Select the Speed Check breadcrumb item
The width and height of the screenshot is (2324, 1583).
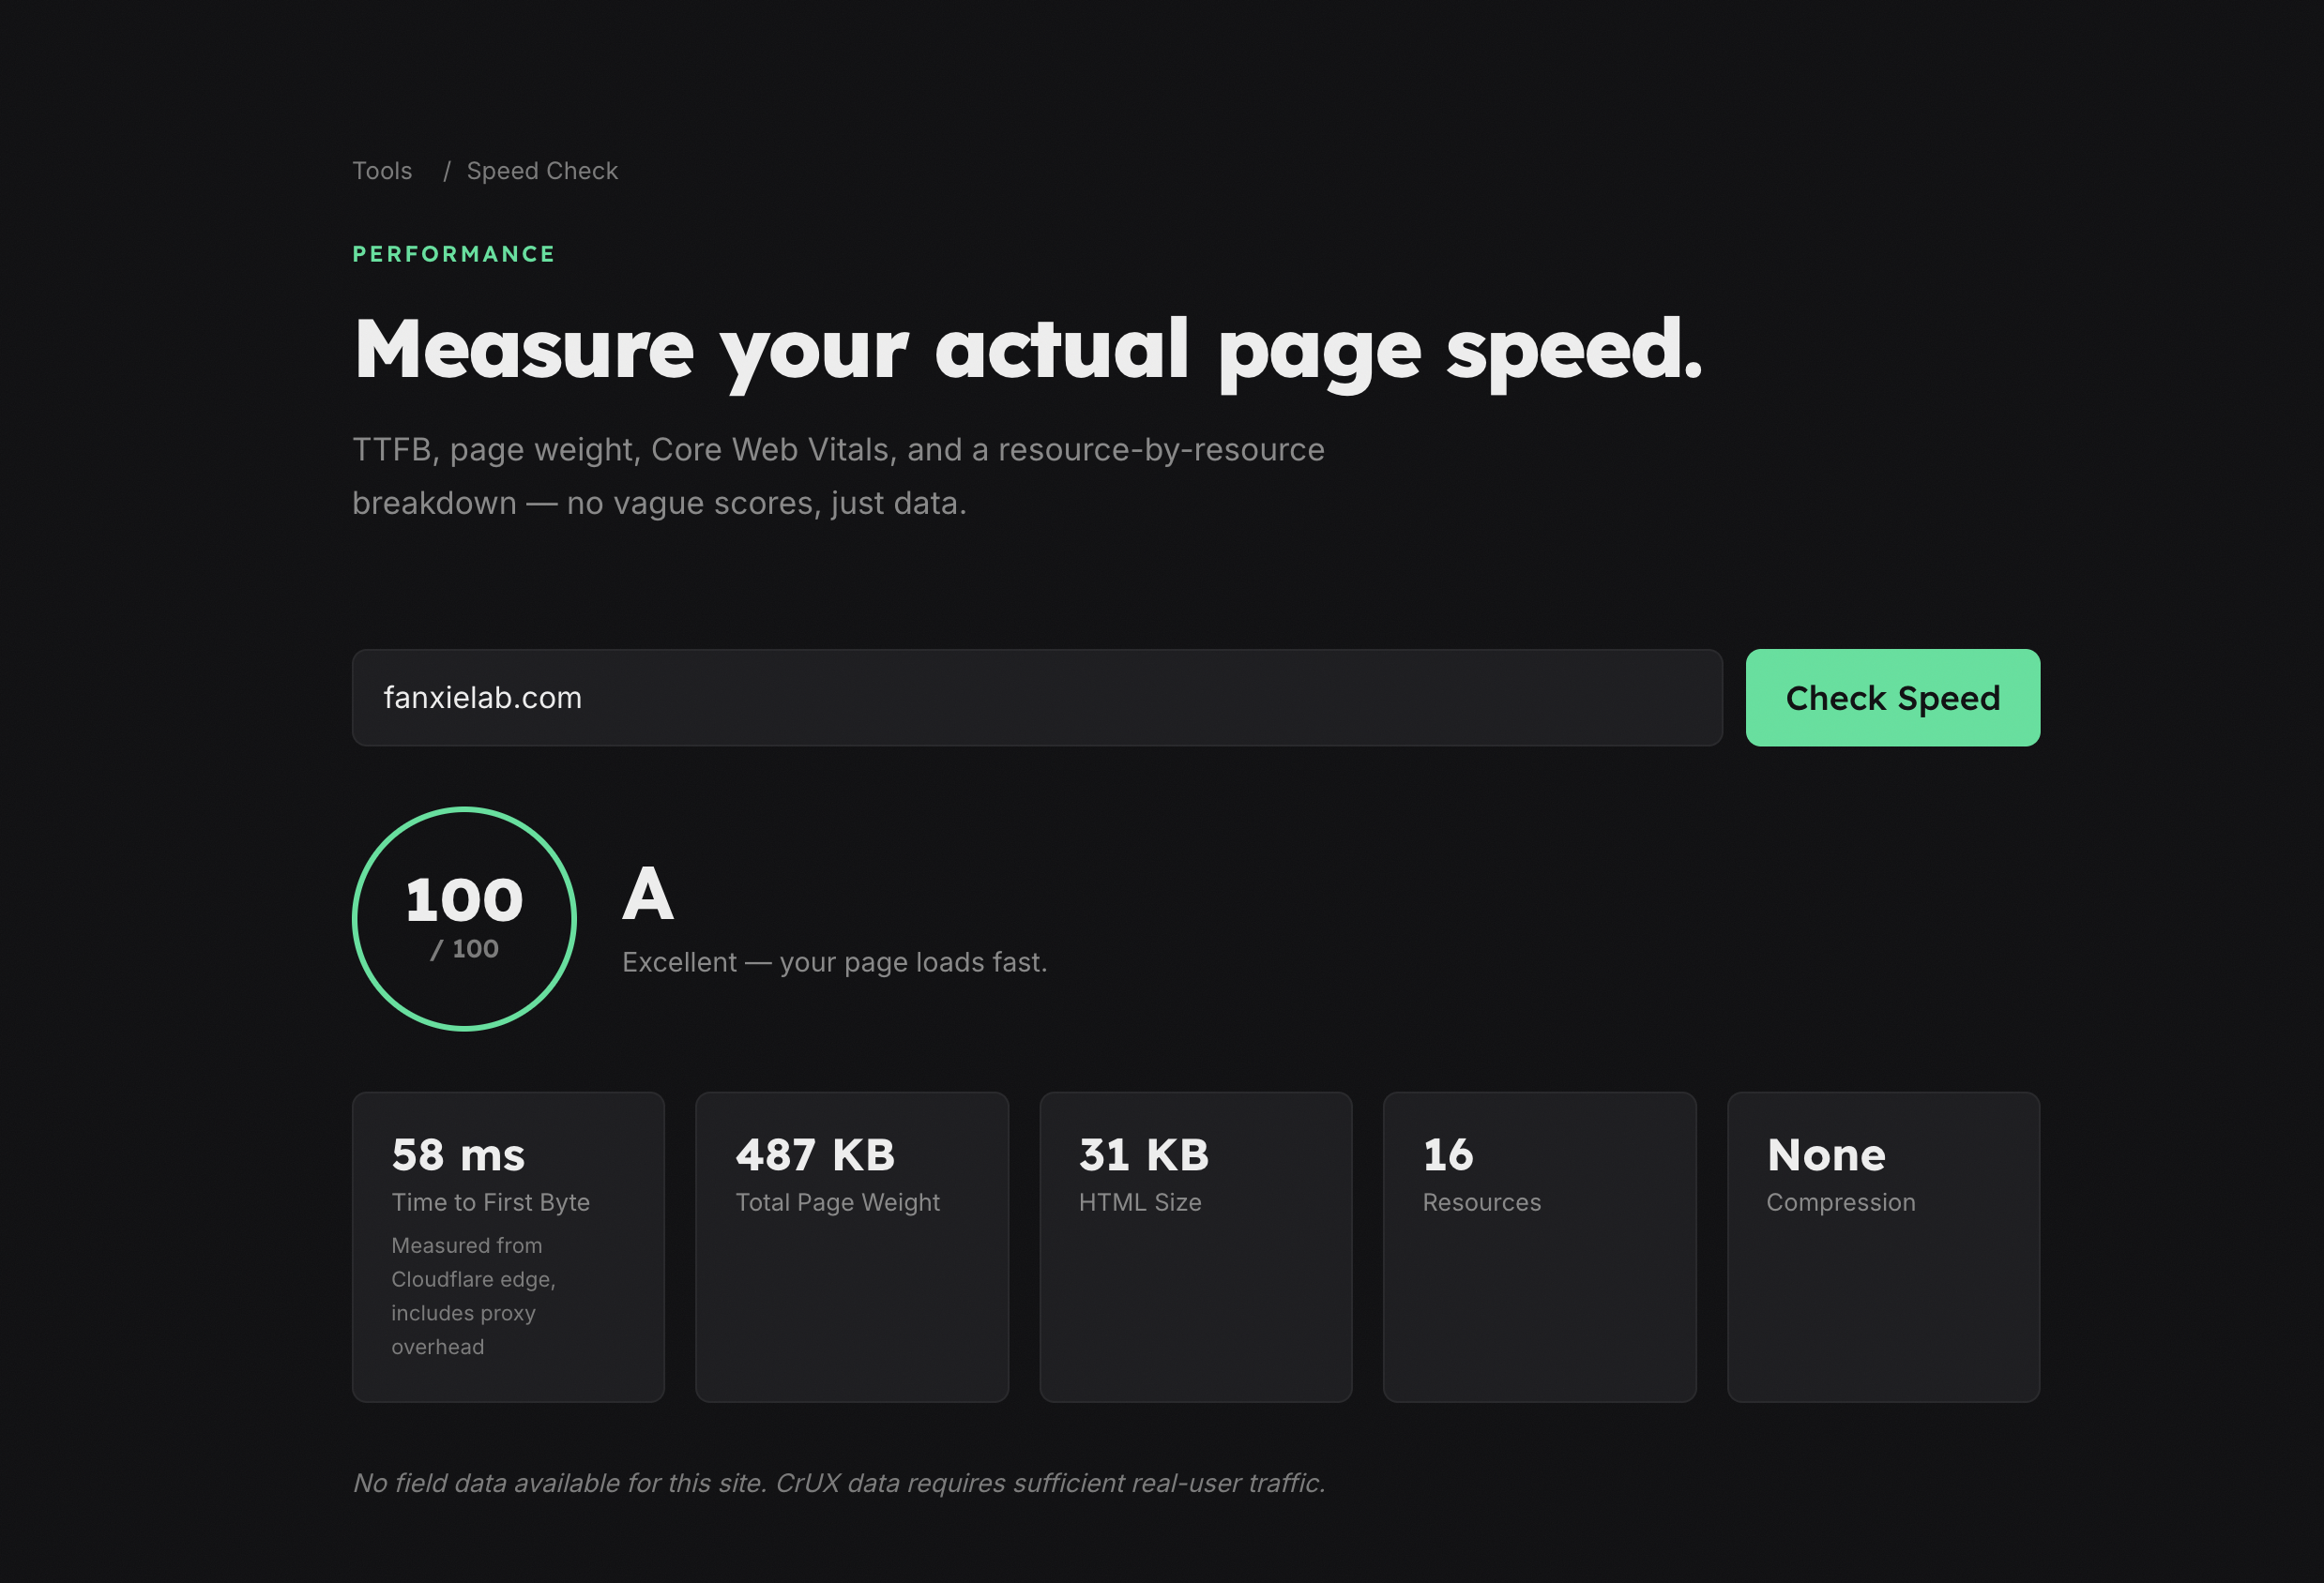click(x=541, y=171)
